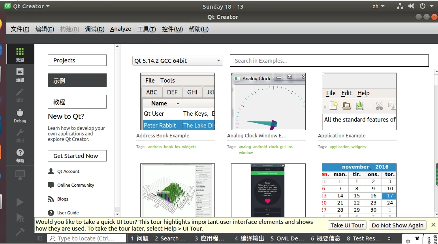This screenshot has height=244, width=438.
Task: Open Online Community link
Action: point(76,185)
